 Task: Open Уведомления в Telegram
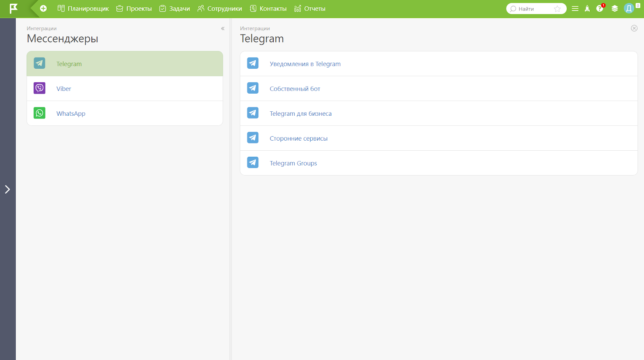pyautogui.click(x=439, y=63)
